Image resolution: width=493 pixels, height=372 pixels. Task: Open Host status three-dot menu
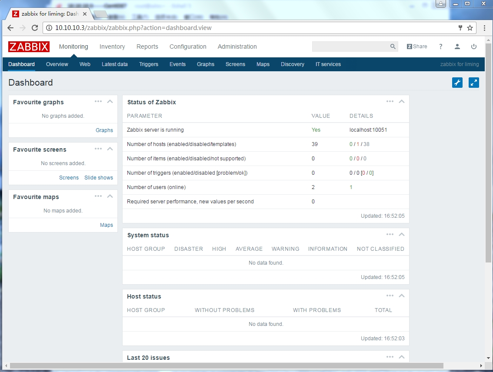390,296
